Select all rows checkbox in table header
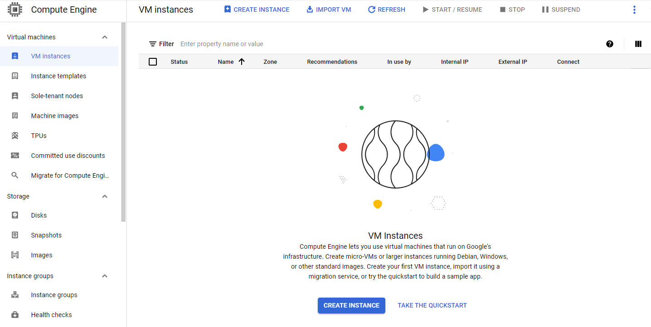Screen dimensions: 651x327 pyautogui.click(x=153, y=62)
